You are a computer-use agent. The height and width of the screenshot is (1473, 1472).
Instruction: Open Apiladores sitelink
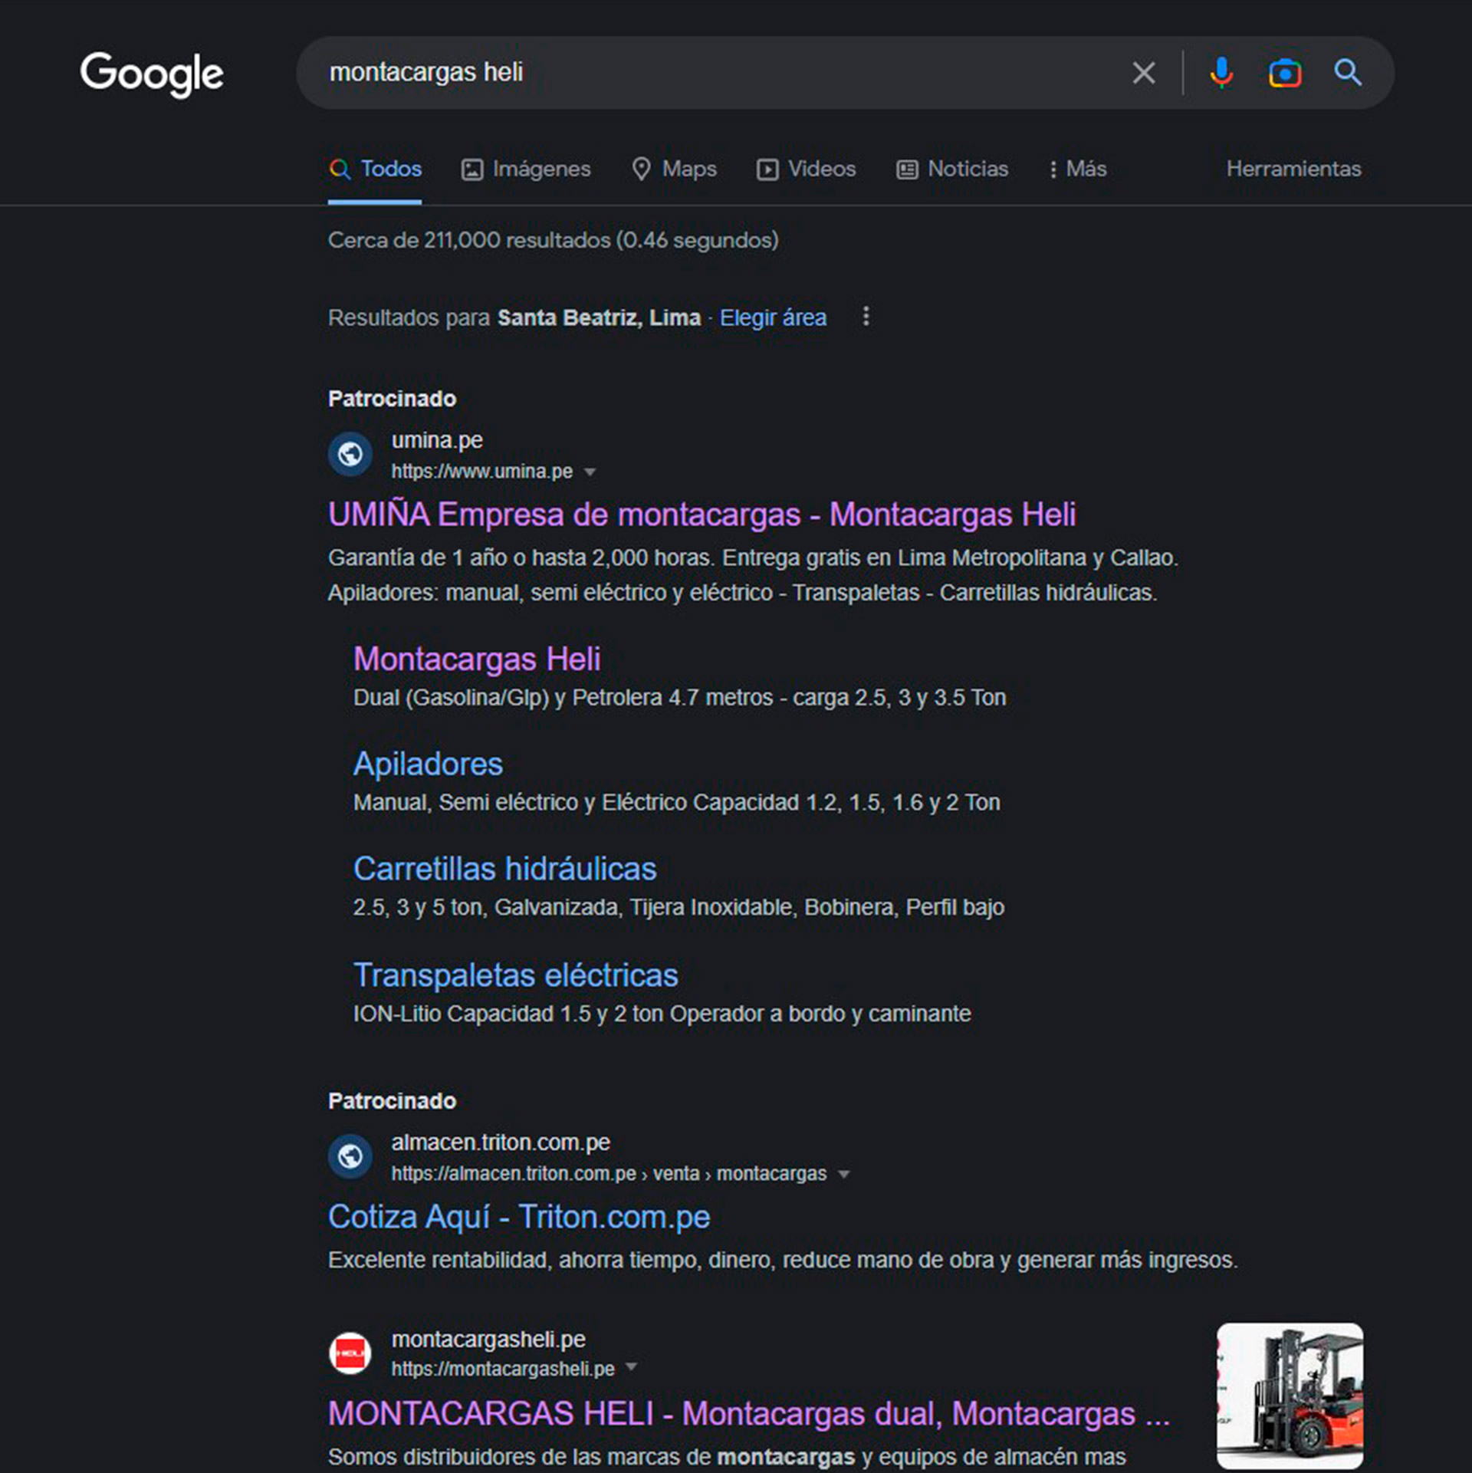[428, 764]
